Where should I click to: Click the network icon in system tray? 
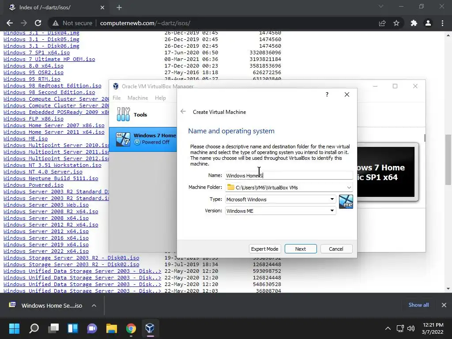[400, 328]
